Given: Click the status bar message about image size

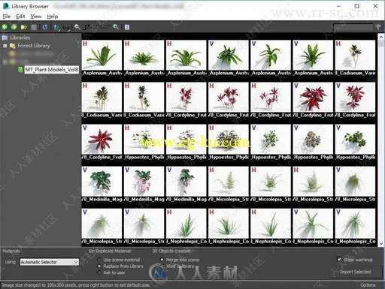Looking at the screenshot, I should coord(76,285).
